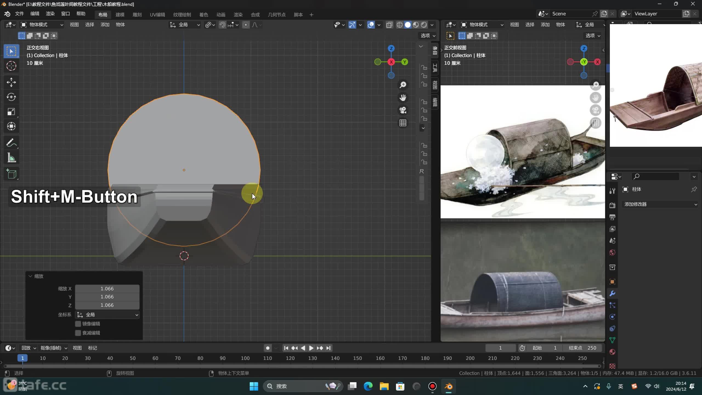Switch to wireframe shading

point(400,25)
